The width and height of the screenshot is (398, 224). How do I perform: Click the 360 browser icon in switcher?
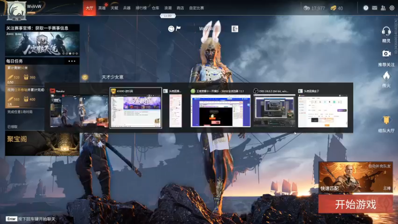pos(193,91)
